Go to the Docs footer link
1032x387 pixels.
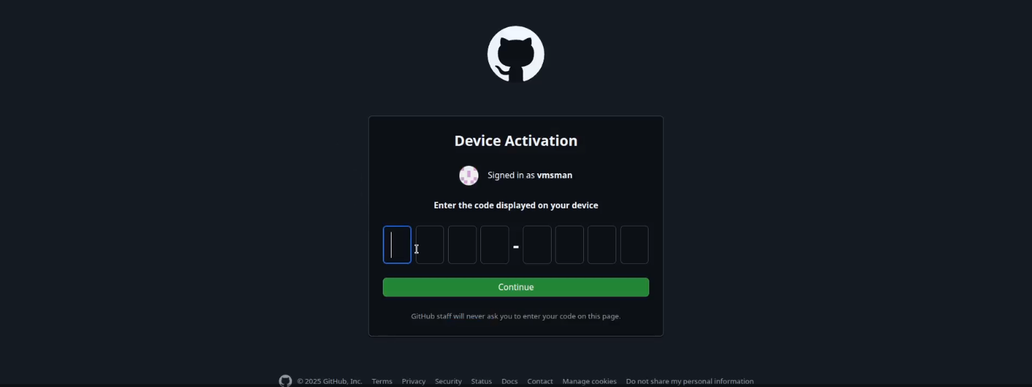point(509,381)
